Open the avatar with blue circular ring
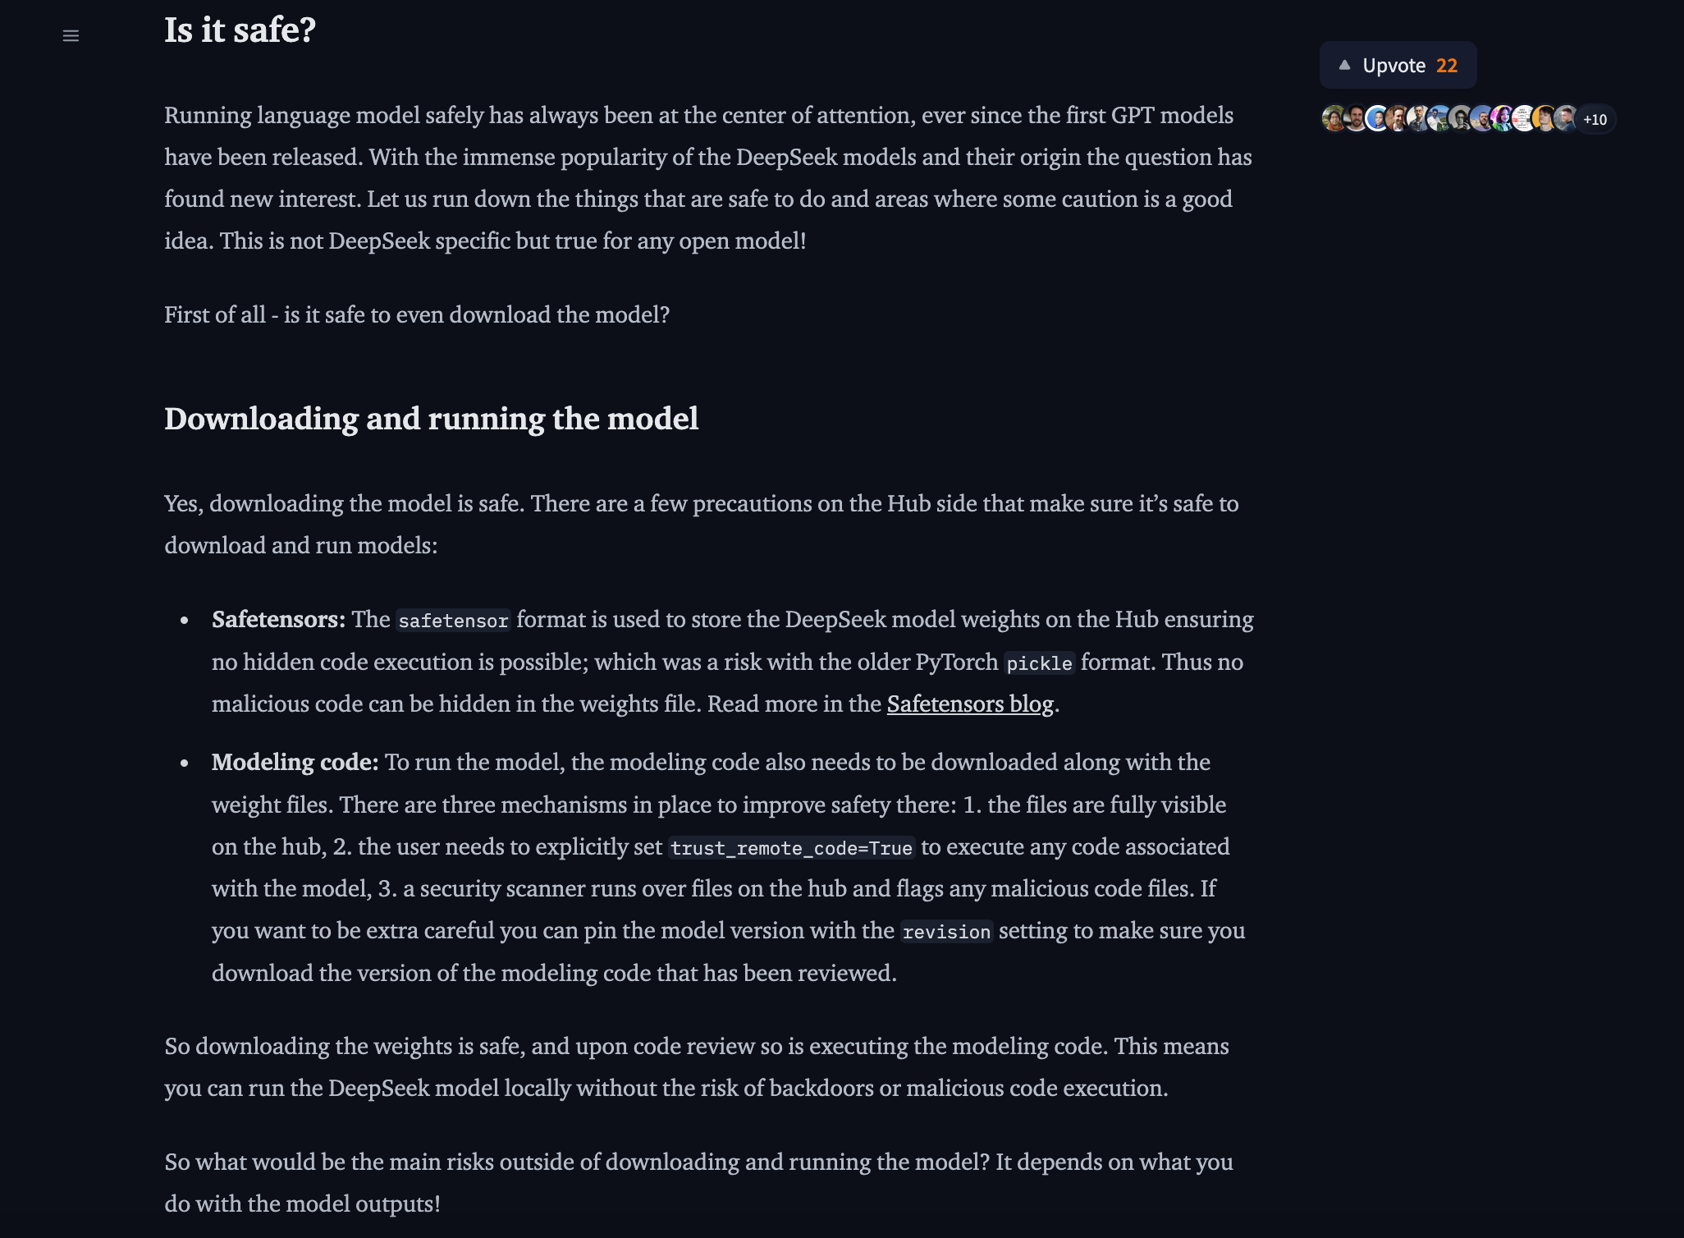This screenshot has width=1684, height=1238. click(1377, 118)
